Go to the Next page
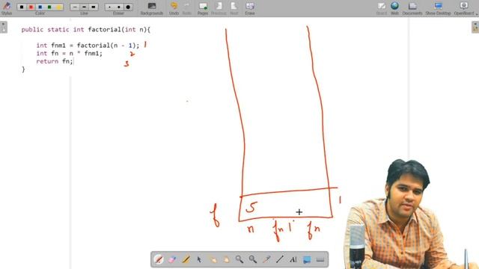Screen dimensions: 479x269 click(234, 8)
